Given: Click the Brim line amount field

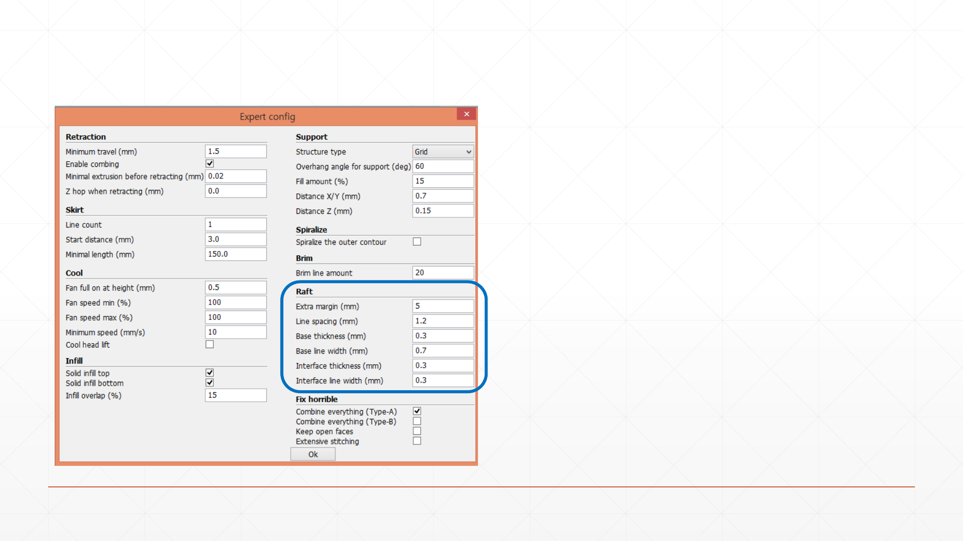Looking at the screenshot, I should 442,273.
